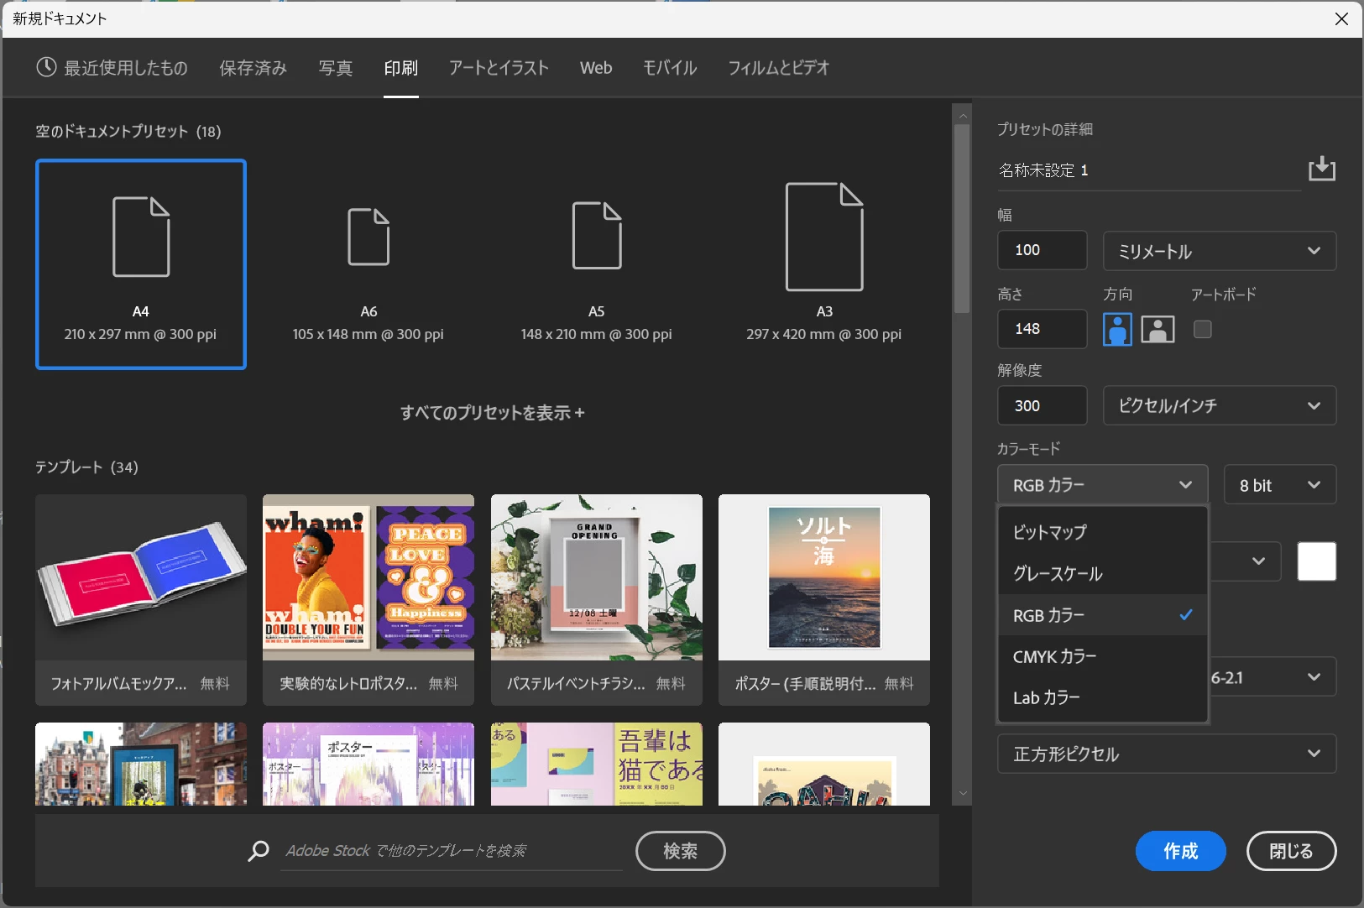
Task: Switch to the アートとイラスト tab
Action: 499,68
